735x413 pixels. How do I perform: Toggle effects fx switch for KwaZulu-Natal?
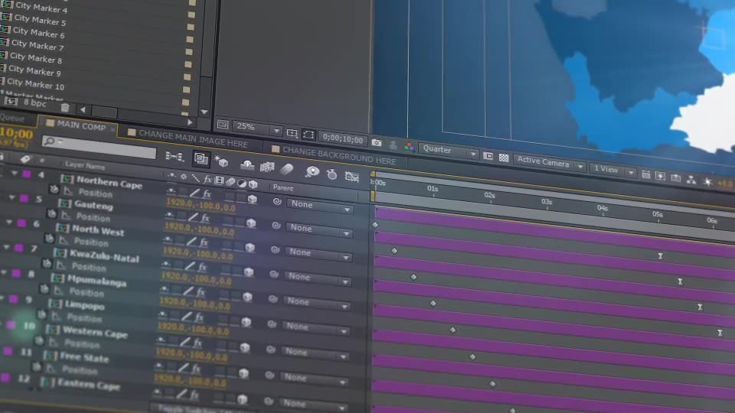pos(202,267)
